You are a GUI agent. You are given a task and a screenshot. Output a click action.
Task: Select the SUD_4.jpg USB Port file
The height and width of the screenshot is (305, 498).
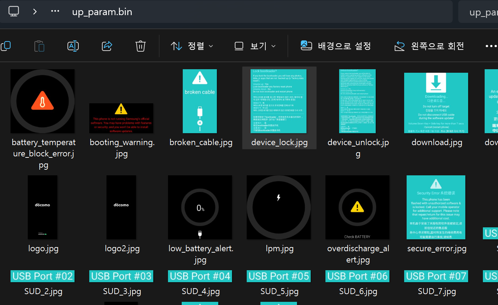(200, 276)
